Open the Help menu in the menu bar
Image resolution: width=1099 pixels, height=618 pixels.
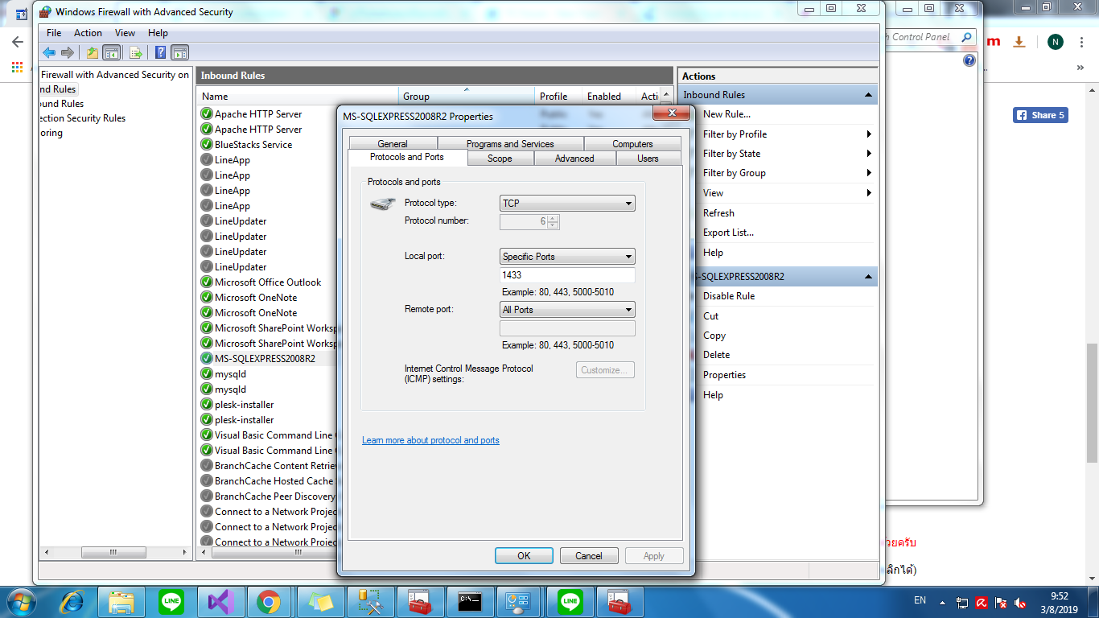158,33
